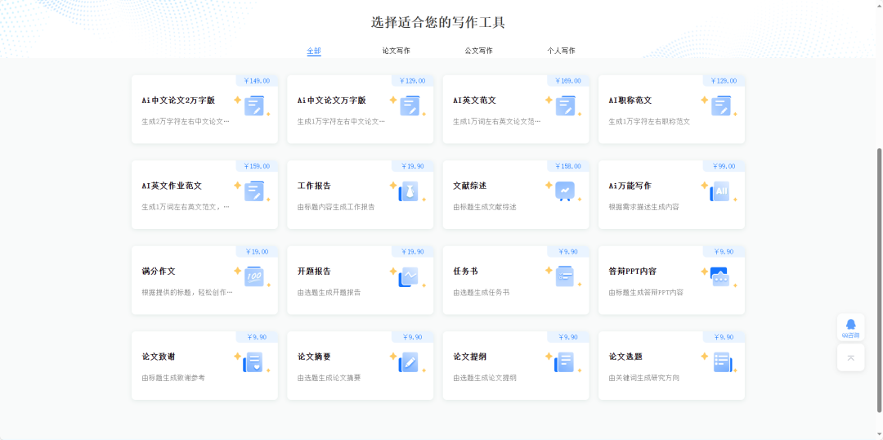Image resolution: width=883 pixels, height=440 pixels.
Task: Click the ¥99.00 price tag
Action: point(724,167)
